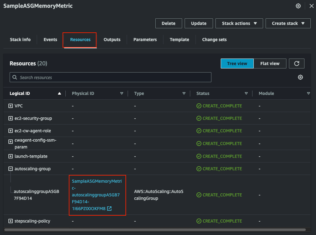Expand the VPC resource node
This screenshot has height=235, width=316.
(11, 106)
